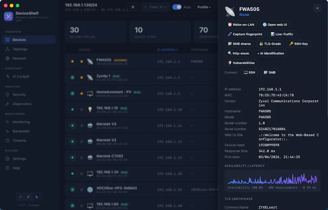Screen dimensions: 328x210
Task: Start AI identification
Action: pyautogui.click(x=271, y=53)
